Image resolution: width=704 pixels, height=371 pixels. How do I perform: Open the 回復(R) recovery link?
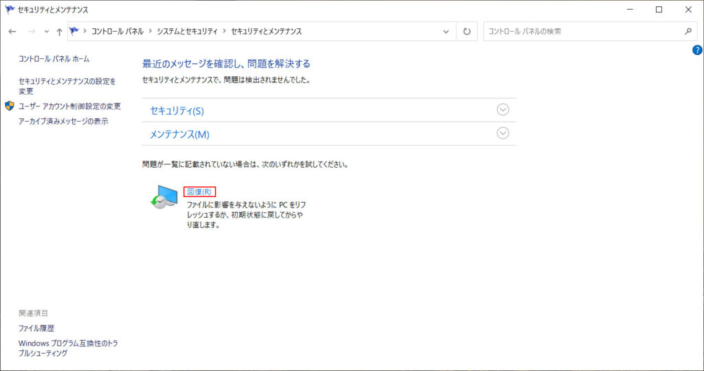point(199,192)
